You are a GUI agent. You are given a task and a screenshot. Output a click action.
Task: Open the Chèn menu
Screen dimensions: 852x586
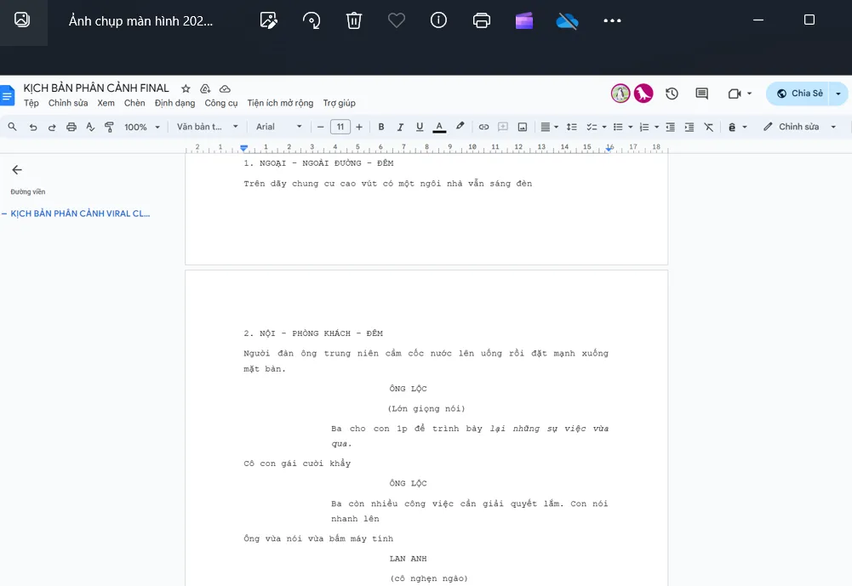click(x=134, y=103)
